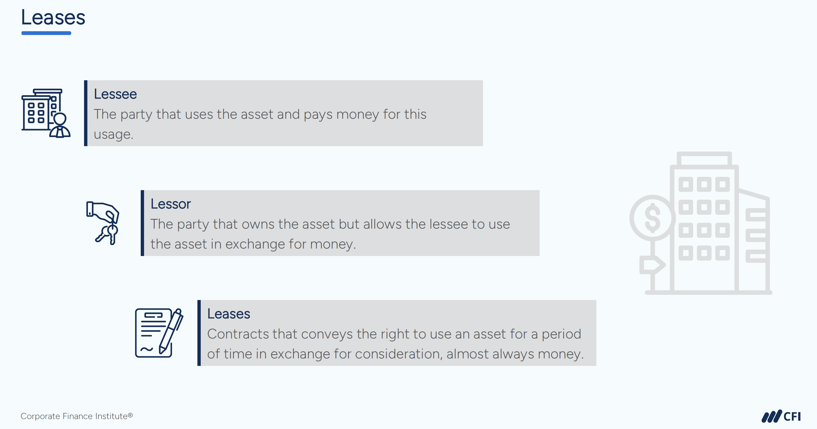This screenshot has height=429, width=817.
Task: Click the Corporate Finance Institute footer text
Action: tap(77, 416)
